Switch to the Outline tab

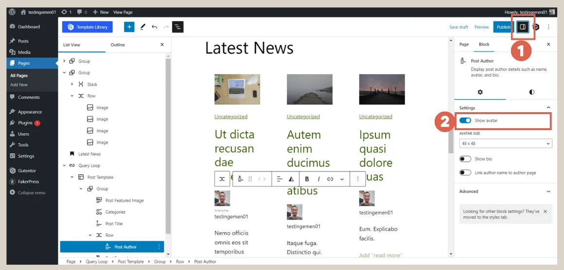click(118, 45)
